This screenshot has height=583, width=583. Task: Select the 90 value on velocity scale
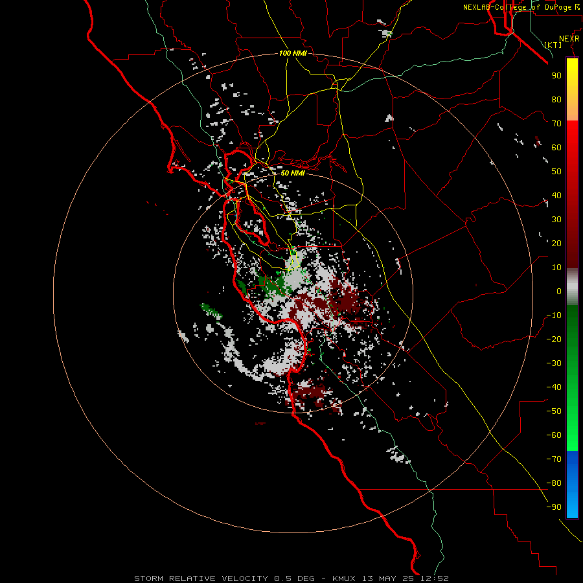[x=556, y=76]
